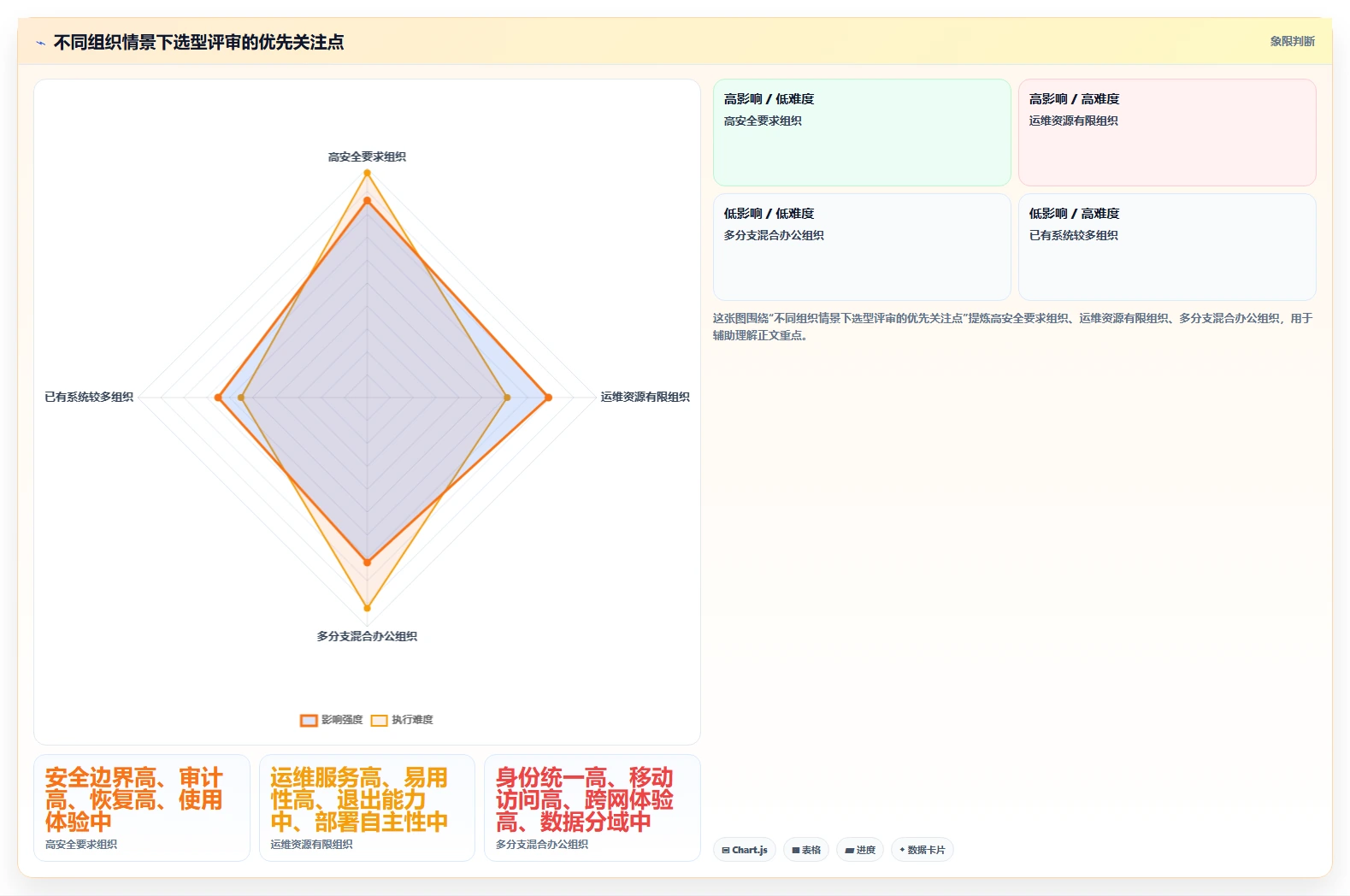Open the 运维服务高、易用性高 data card
This screenshot has width=1350, height=896.
(x=367, y=808)
